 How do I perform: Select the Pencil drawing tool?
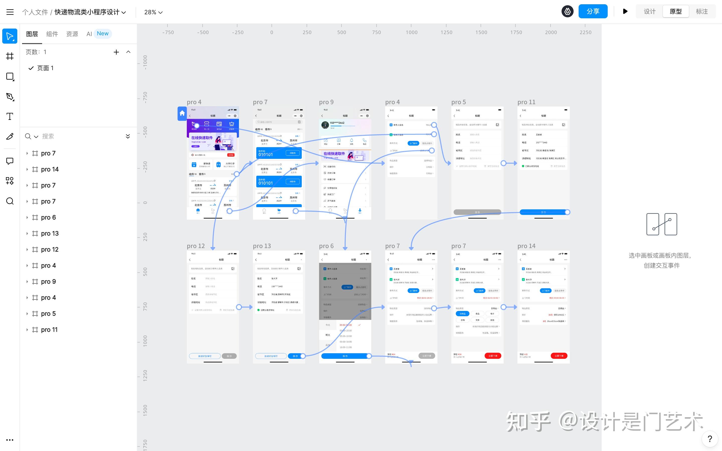(x=10, y=136)
